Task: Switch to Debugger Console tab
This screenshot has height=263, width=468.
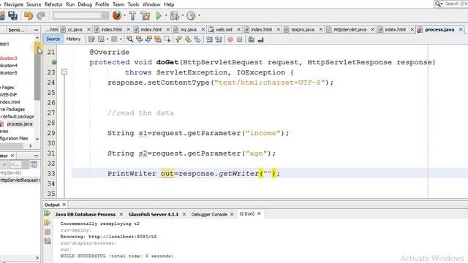Action: 209,214
